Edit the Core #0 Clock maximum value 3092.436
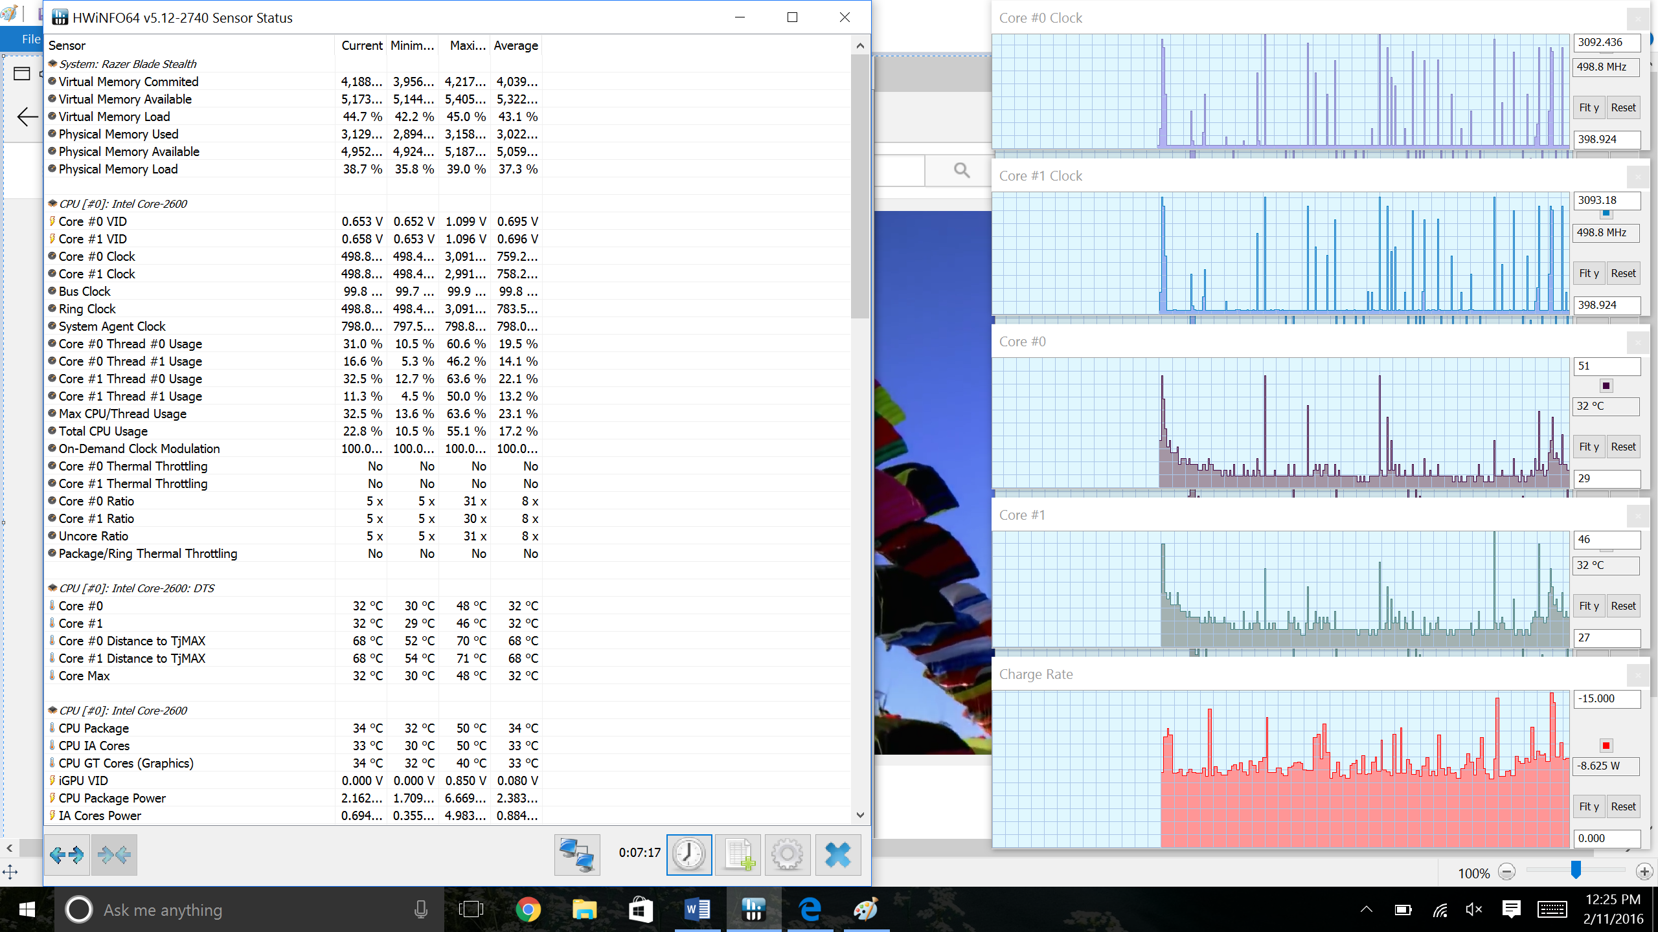 (x=1607, y=42)
